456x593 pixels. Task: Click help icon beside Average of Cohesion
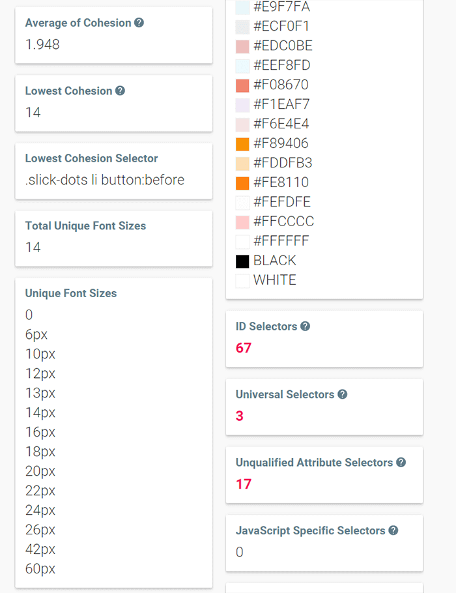[x=139, y=23]
